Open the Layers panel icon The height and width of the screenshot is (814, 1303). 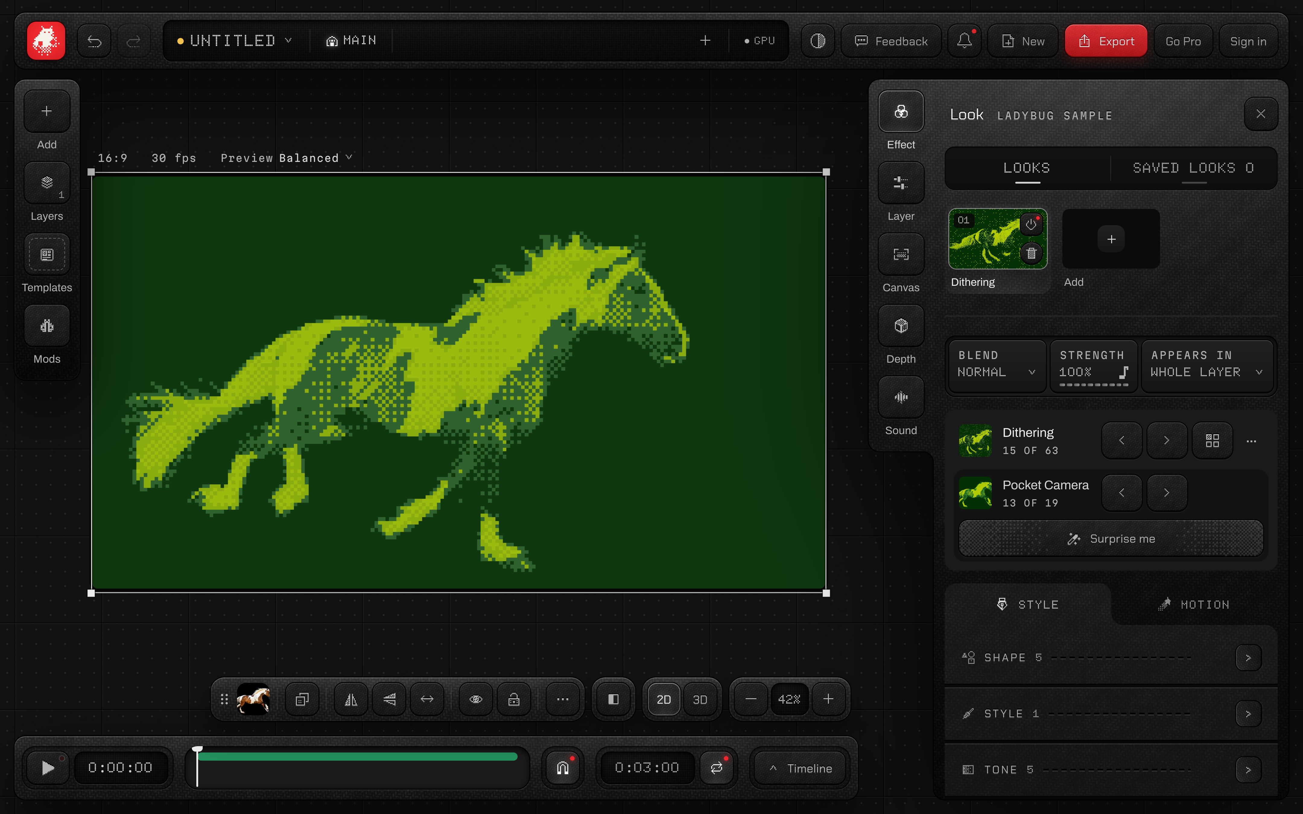pyautogui.click(x=47, y=183)
